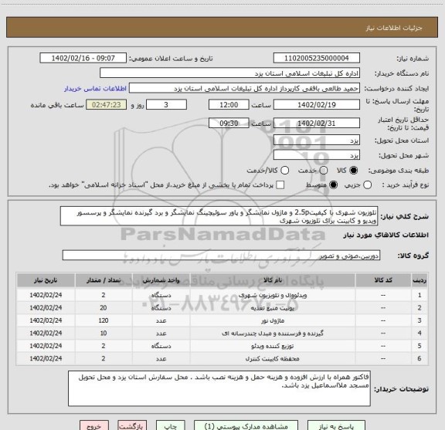Select the کالا radio button

click(x=354, y=171)
